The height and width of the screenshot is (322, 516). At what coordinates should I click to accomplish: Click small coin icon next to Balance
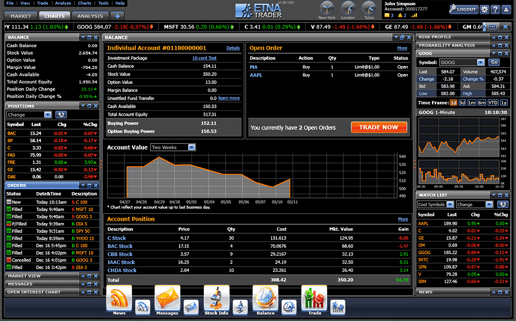pyautogui.click(x=289, y=307)
